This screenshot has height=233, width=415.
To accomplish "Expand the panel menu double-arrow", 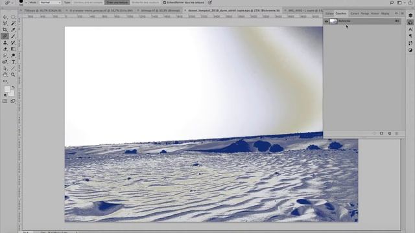I will pyautogui.click(x=396, y=13).
